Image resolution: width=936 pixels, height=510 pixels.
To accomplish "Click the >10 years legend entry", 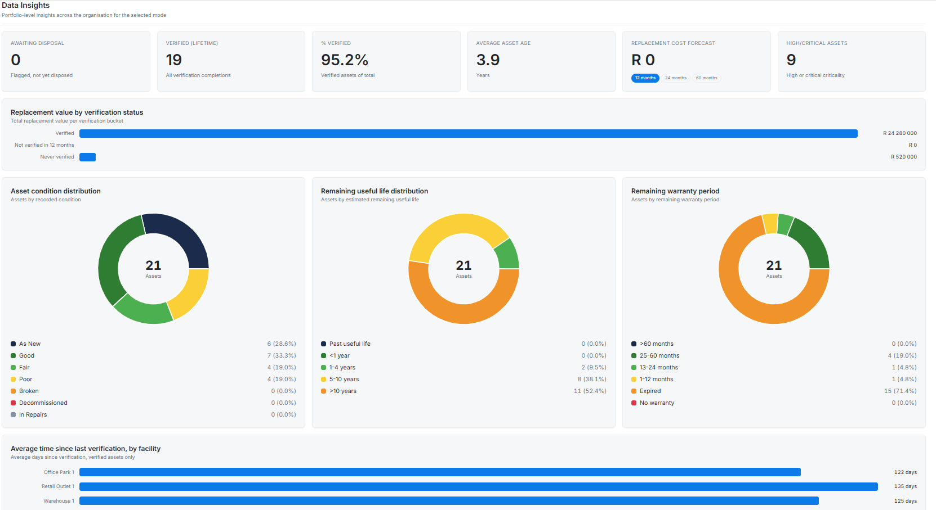I will click(x=463, y=391).
